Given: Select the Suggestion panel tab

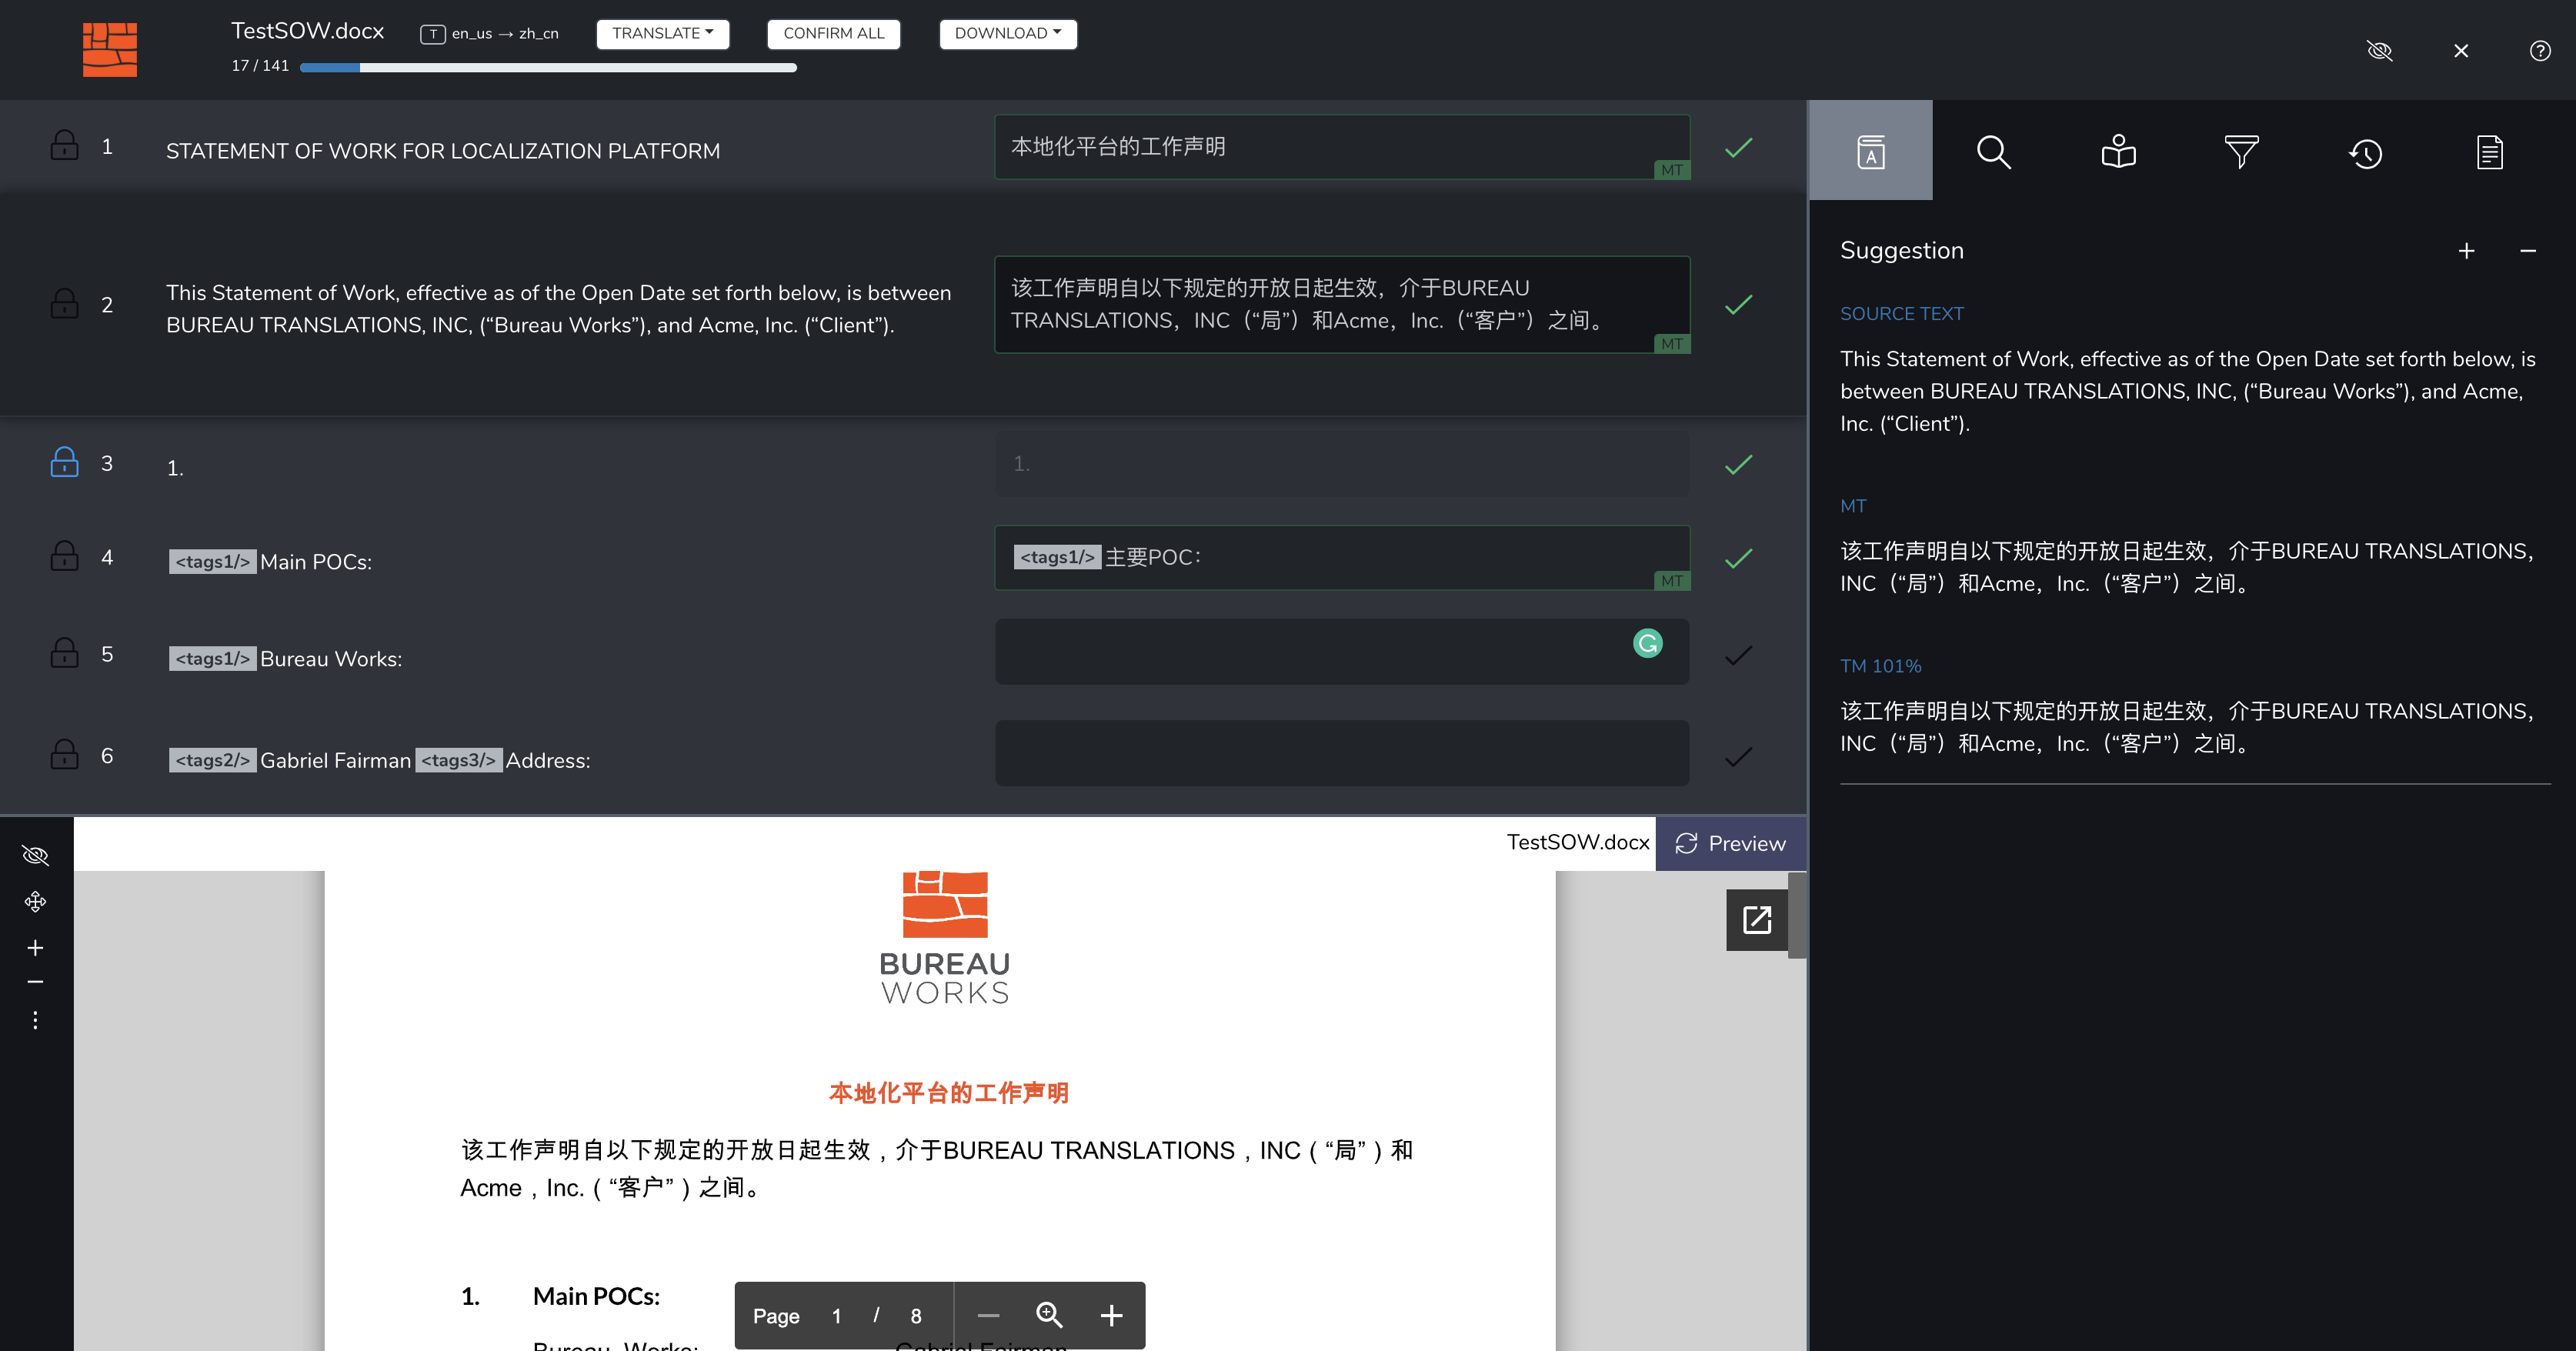Looking at the screenshot, I should click(x=1870, y=151).
